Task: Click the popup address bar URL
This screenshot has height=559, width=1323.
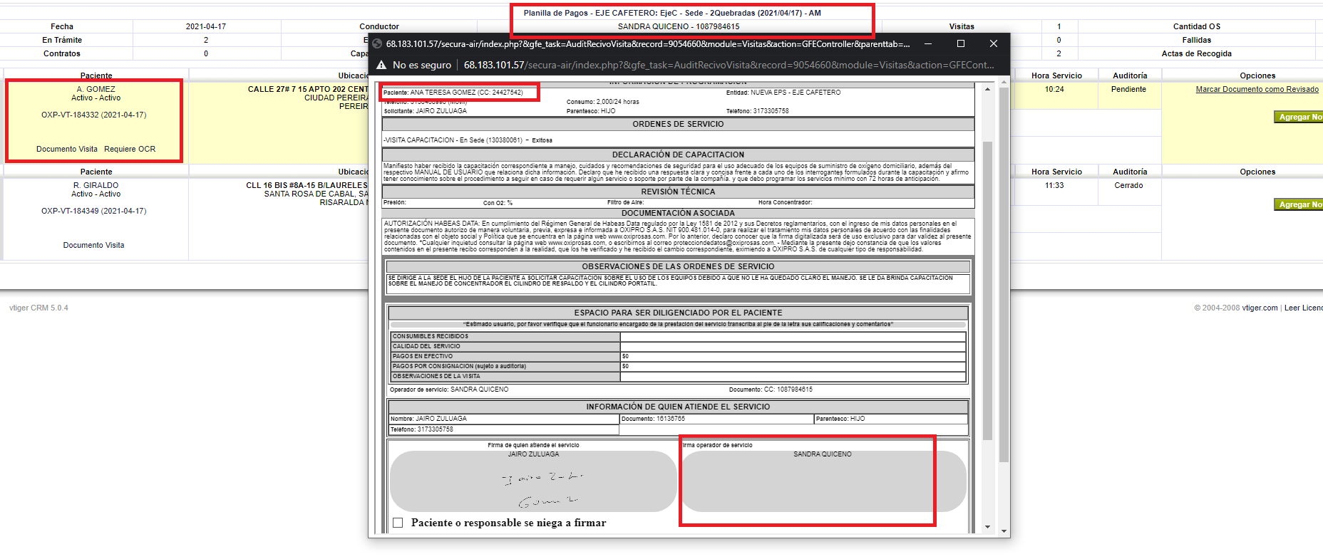Action: point(729,65)
